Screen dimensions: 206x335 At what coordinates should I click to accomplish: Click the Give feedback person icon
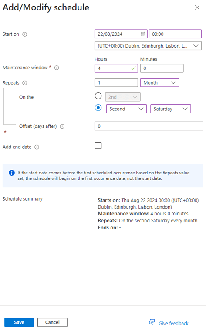coord(152,322)
